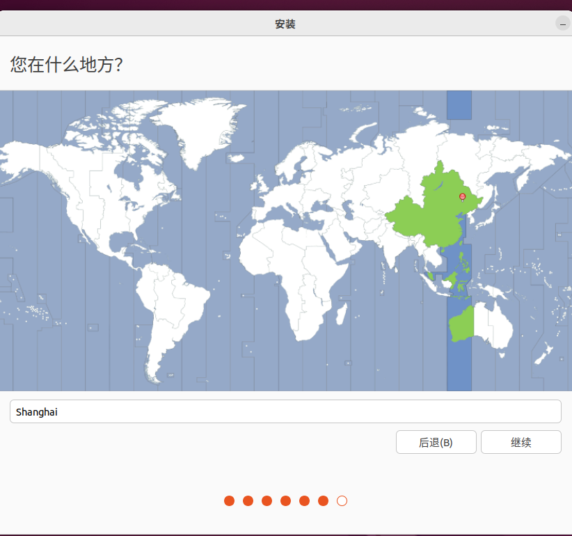This screenshot has height=536, width=572.
Task: Select Western Australia green region on map
Action: pyautogui.click(x=462, y=325)
